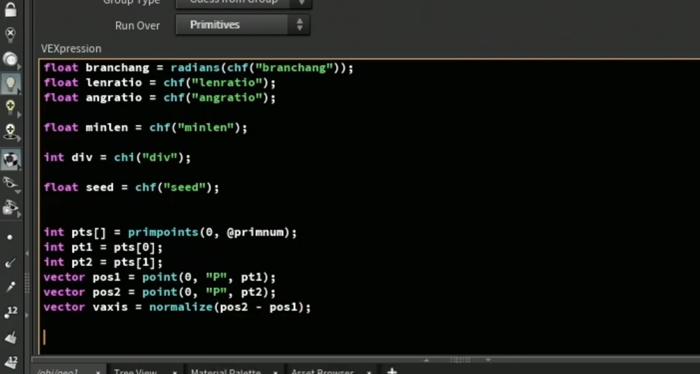
Task: Close the Tree View tab
Action: coord(175,372)
